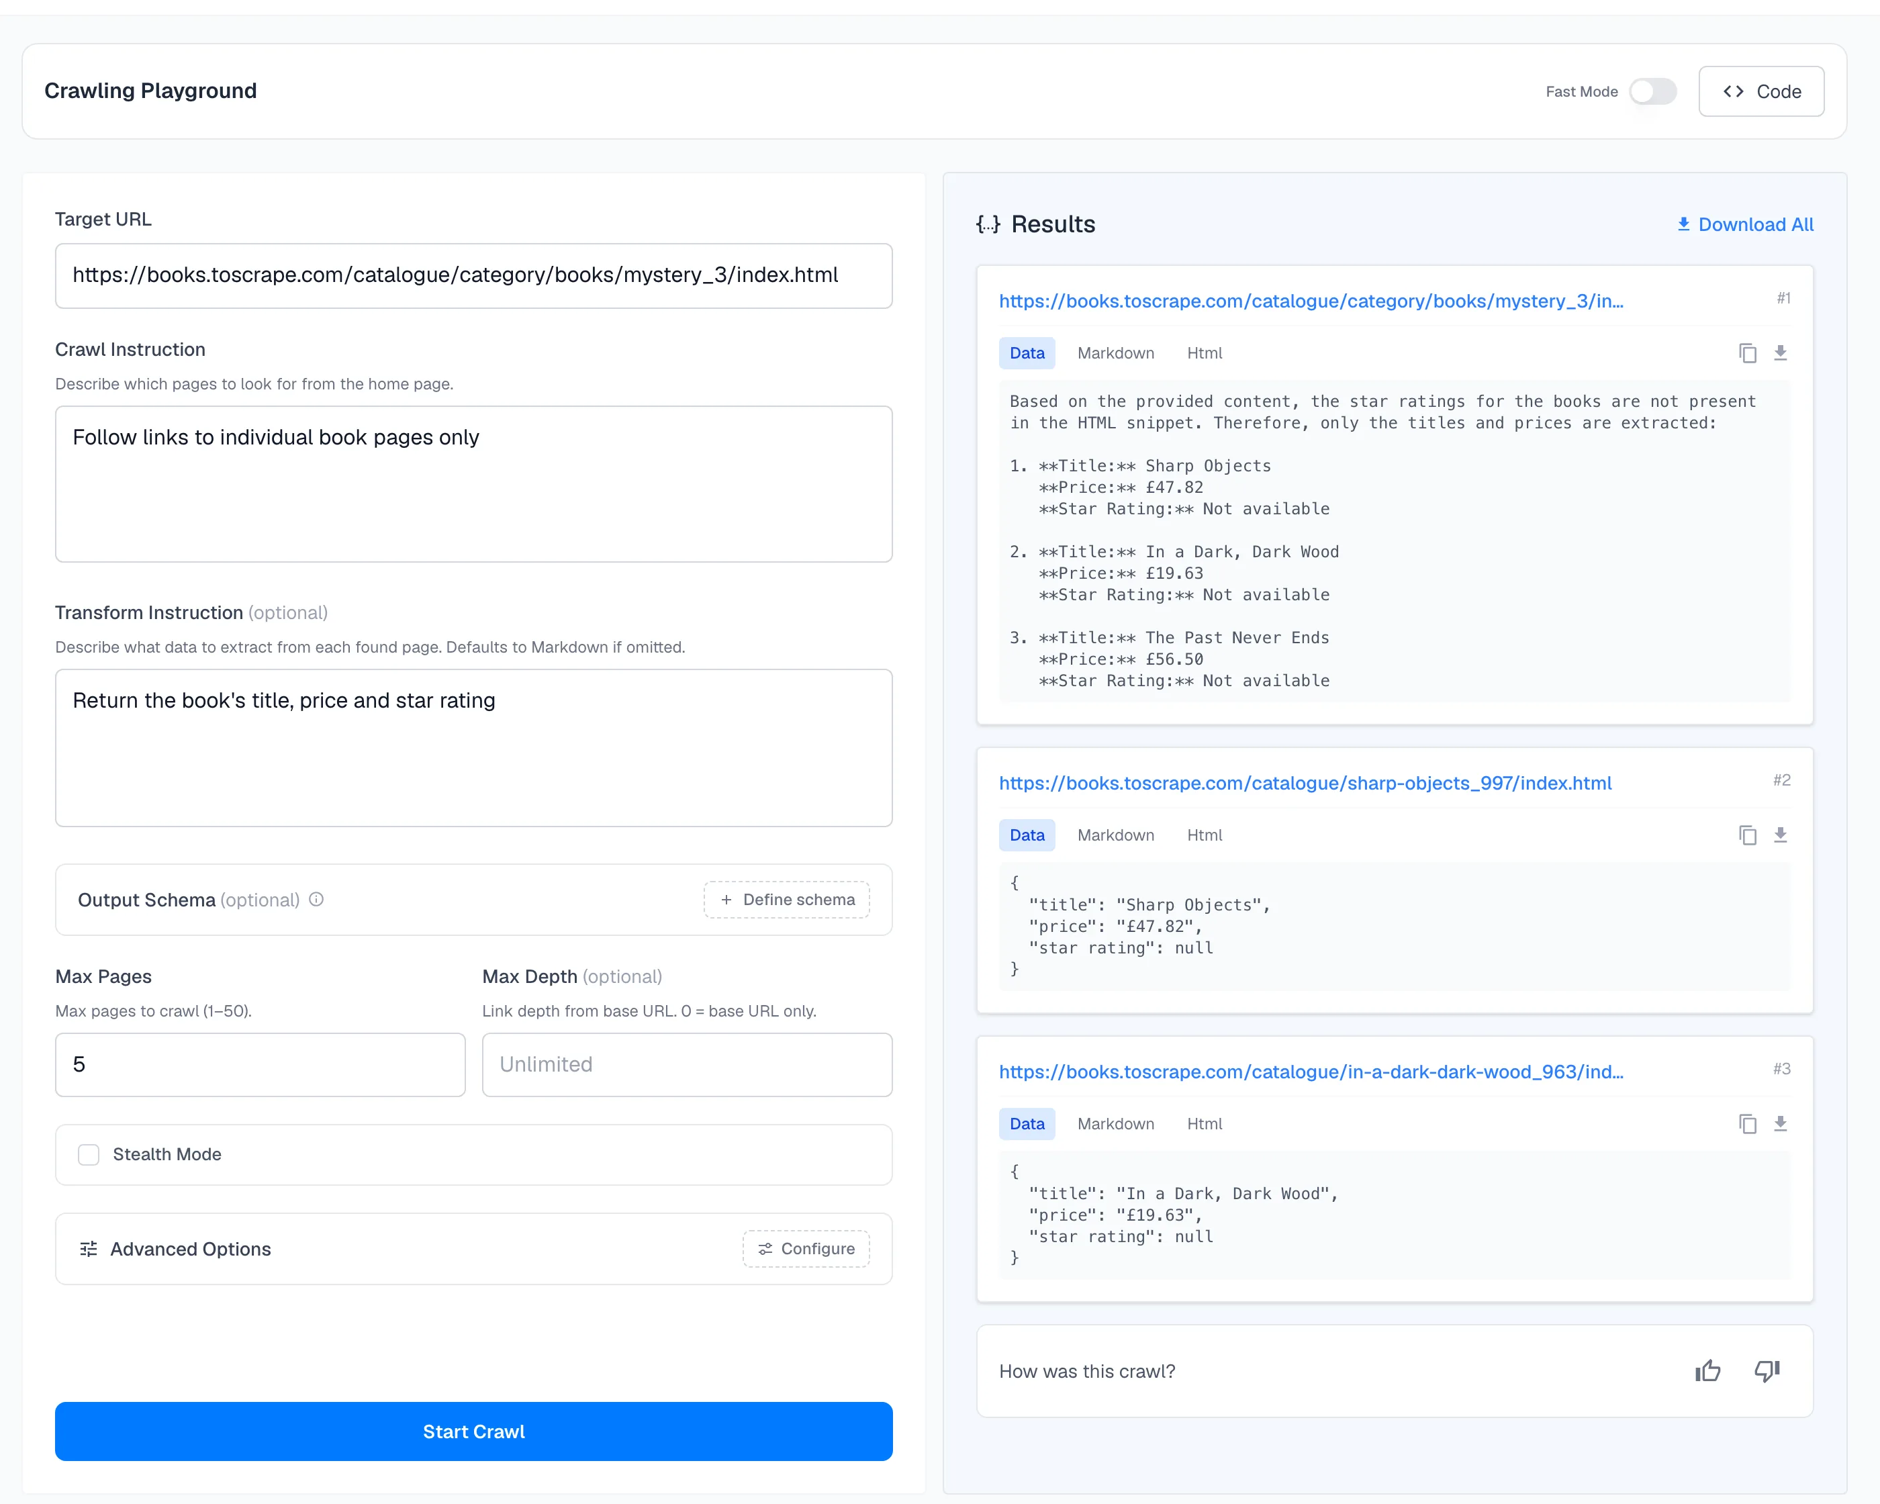Click the Output Schema info icon

pyautogui.click(x=316, y=900)
